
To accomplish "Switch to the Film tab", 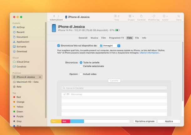I will coord(104,38).
